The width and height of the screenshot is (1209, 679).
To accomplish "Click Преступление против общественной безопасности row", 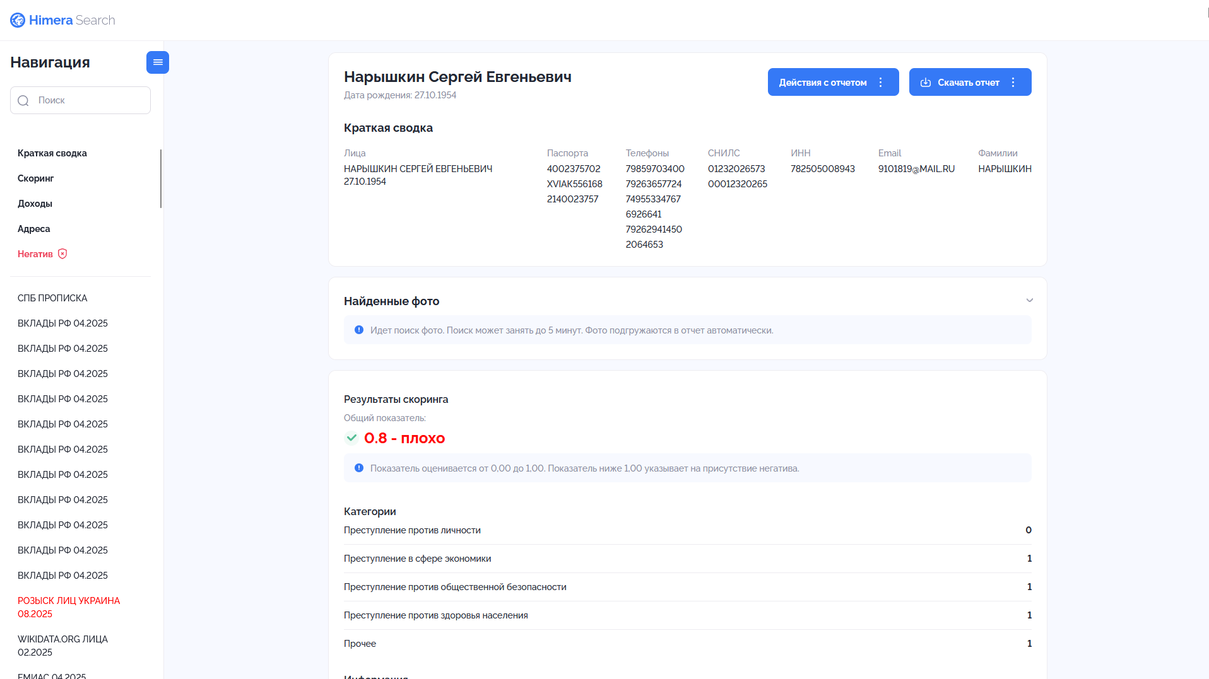I will pyautogui.click(x=688, y=587).
